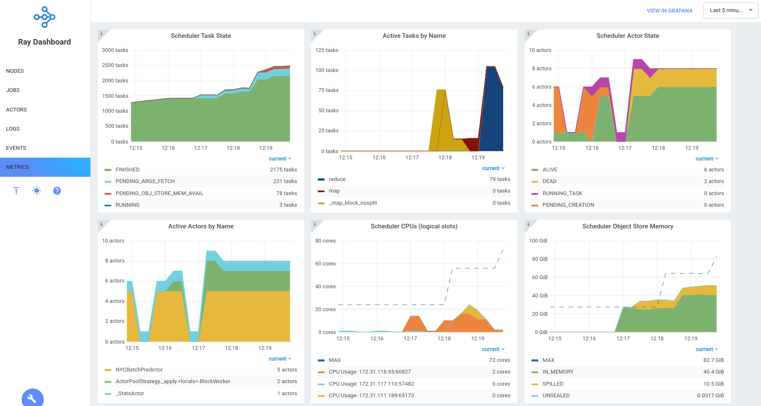Toggle the FINISHED series in task state legend
Image resolution: width=761 pixels, height=406 pixels.
pyautogui.click(x=127, y=170)
